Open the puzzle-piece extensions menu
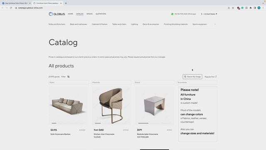 251,8
